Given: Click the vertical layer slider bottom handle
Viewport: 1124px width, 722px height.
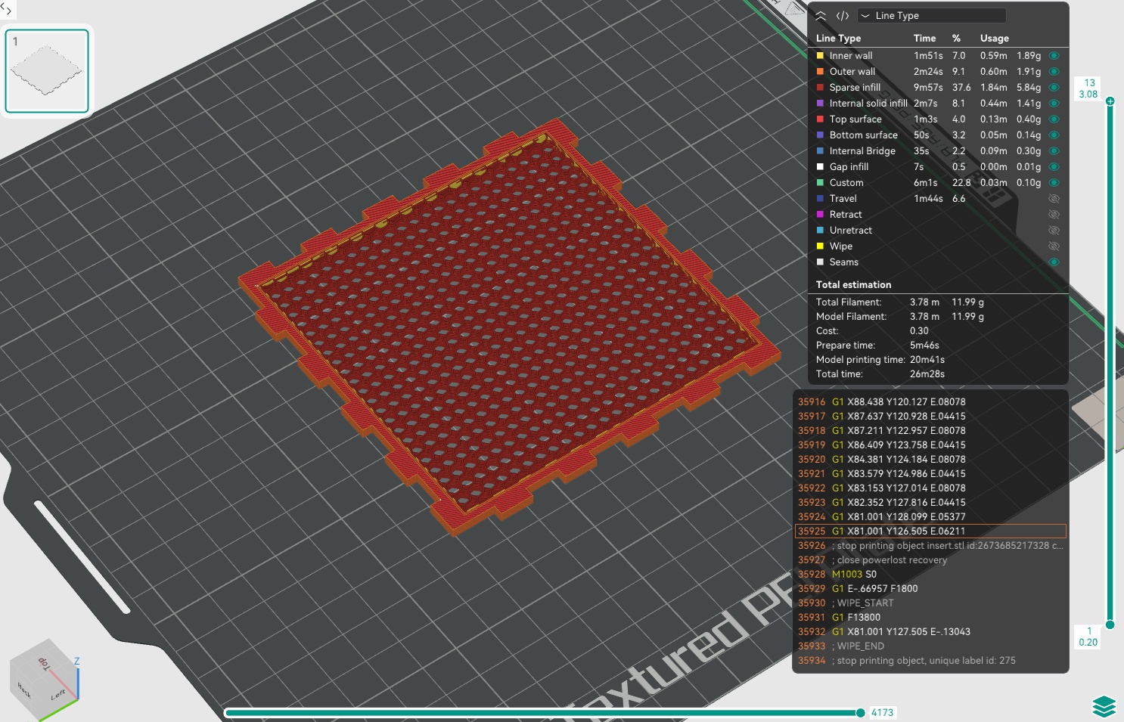Looking at the screenshot, I should coord(1110,624).
